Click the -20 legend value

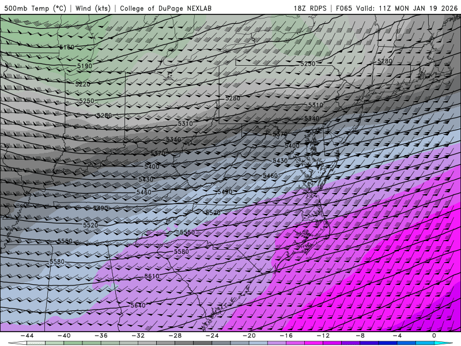coord(250,336)
